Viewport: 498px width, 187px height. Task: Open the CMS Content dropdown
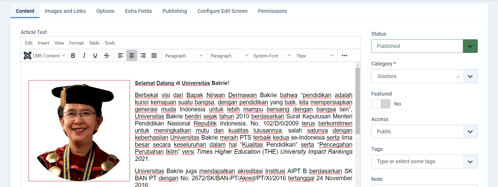point(44,56)
